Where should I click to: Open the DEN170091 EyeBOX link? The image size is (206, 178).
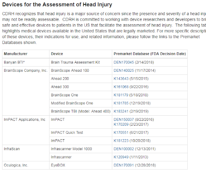coord(124,165)
